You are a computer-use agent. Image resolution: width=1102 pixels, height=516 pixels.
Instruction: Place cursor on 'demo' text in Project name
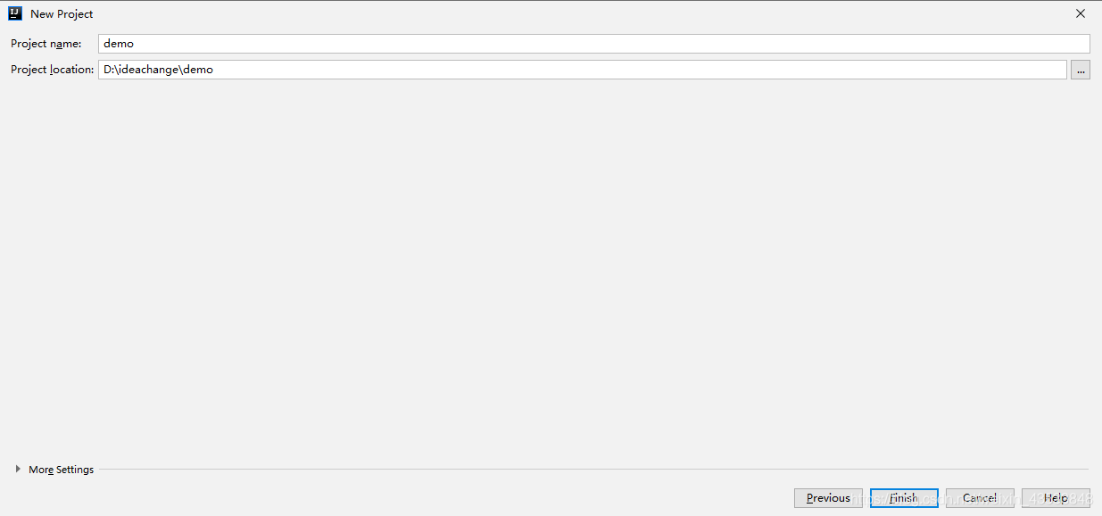click(x=119, y=44)
